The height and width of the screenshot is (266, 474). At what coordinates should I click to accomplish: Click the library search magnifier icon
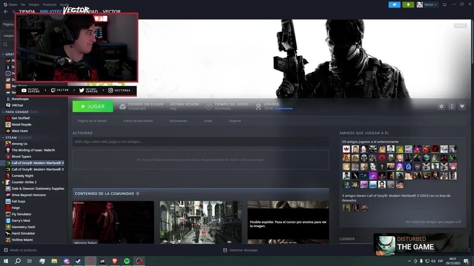(x=6, y=45)
